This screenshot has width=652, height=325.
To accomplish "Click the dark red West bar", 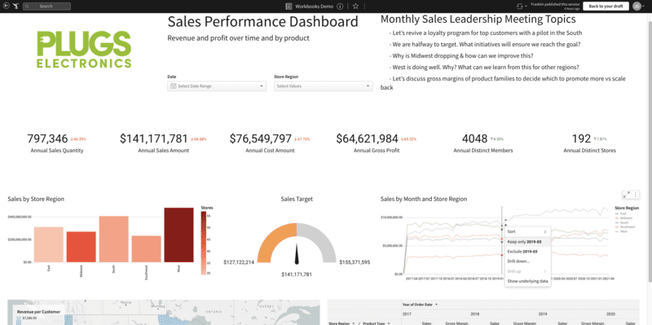I will tap(178, 235).
